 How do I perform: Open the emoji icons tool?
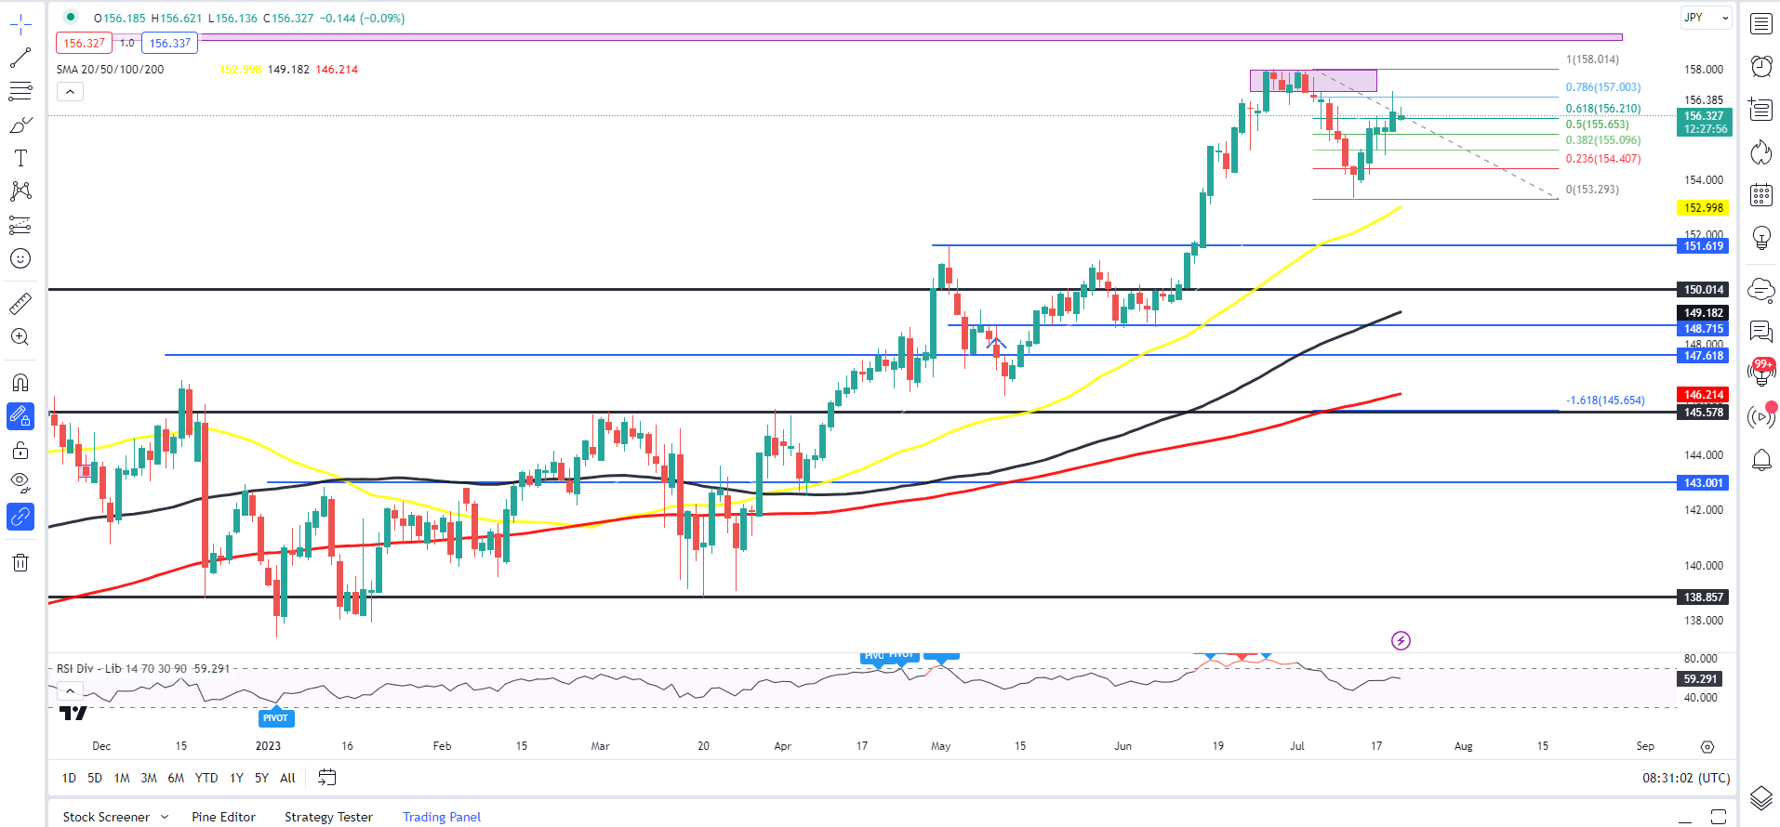tap(20, 258)
